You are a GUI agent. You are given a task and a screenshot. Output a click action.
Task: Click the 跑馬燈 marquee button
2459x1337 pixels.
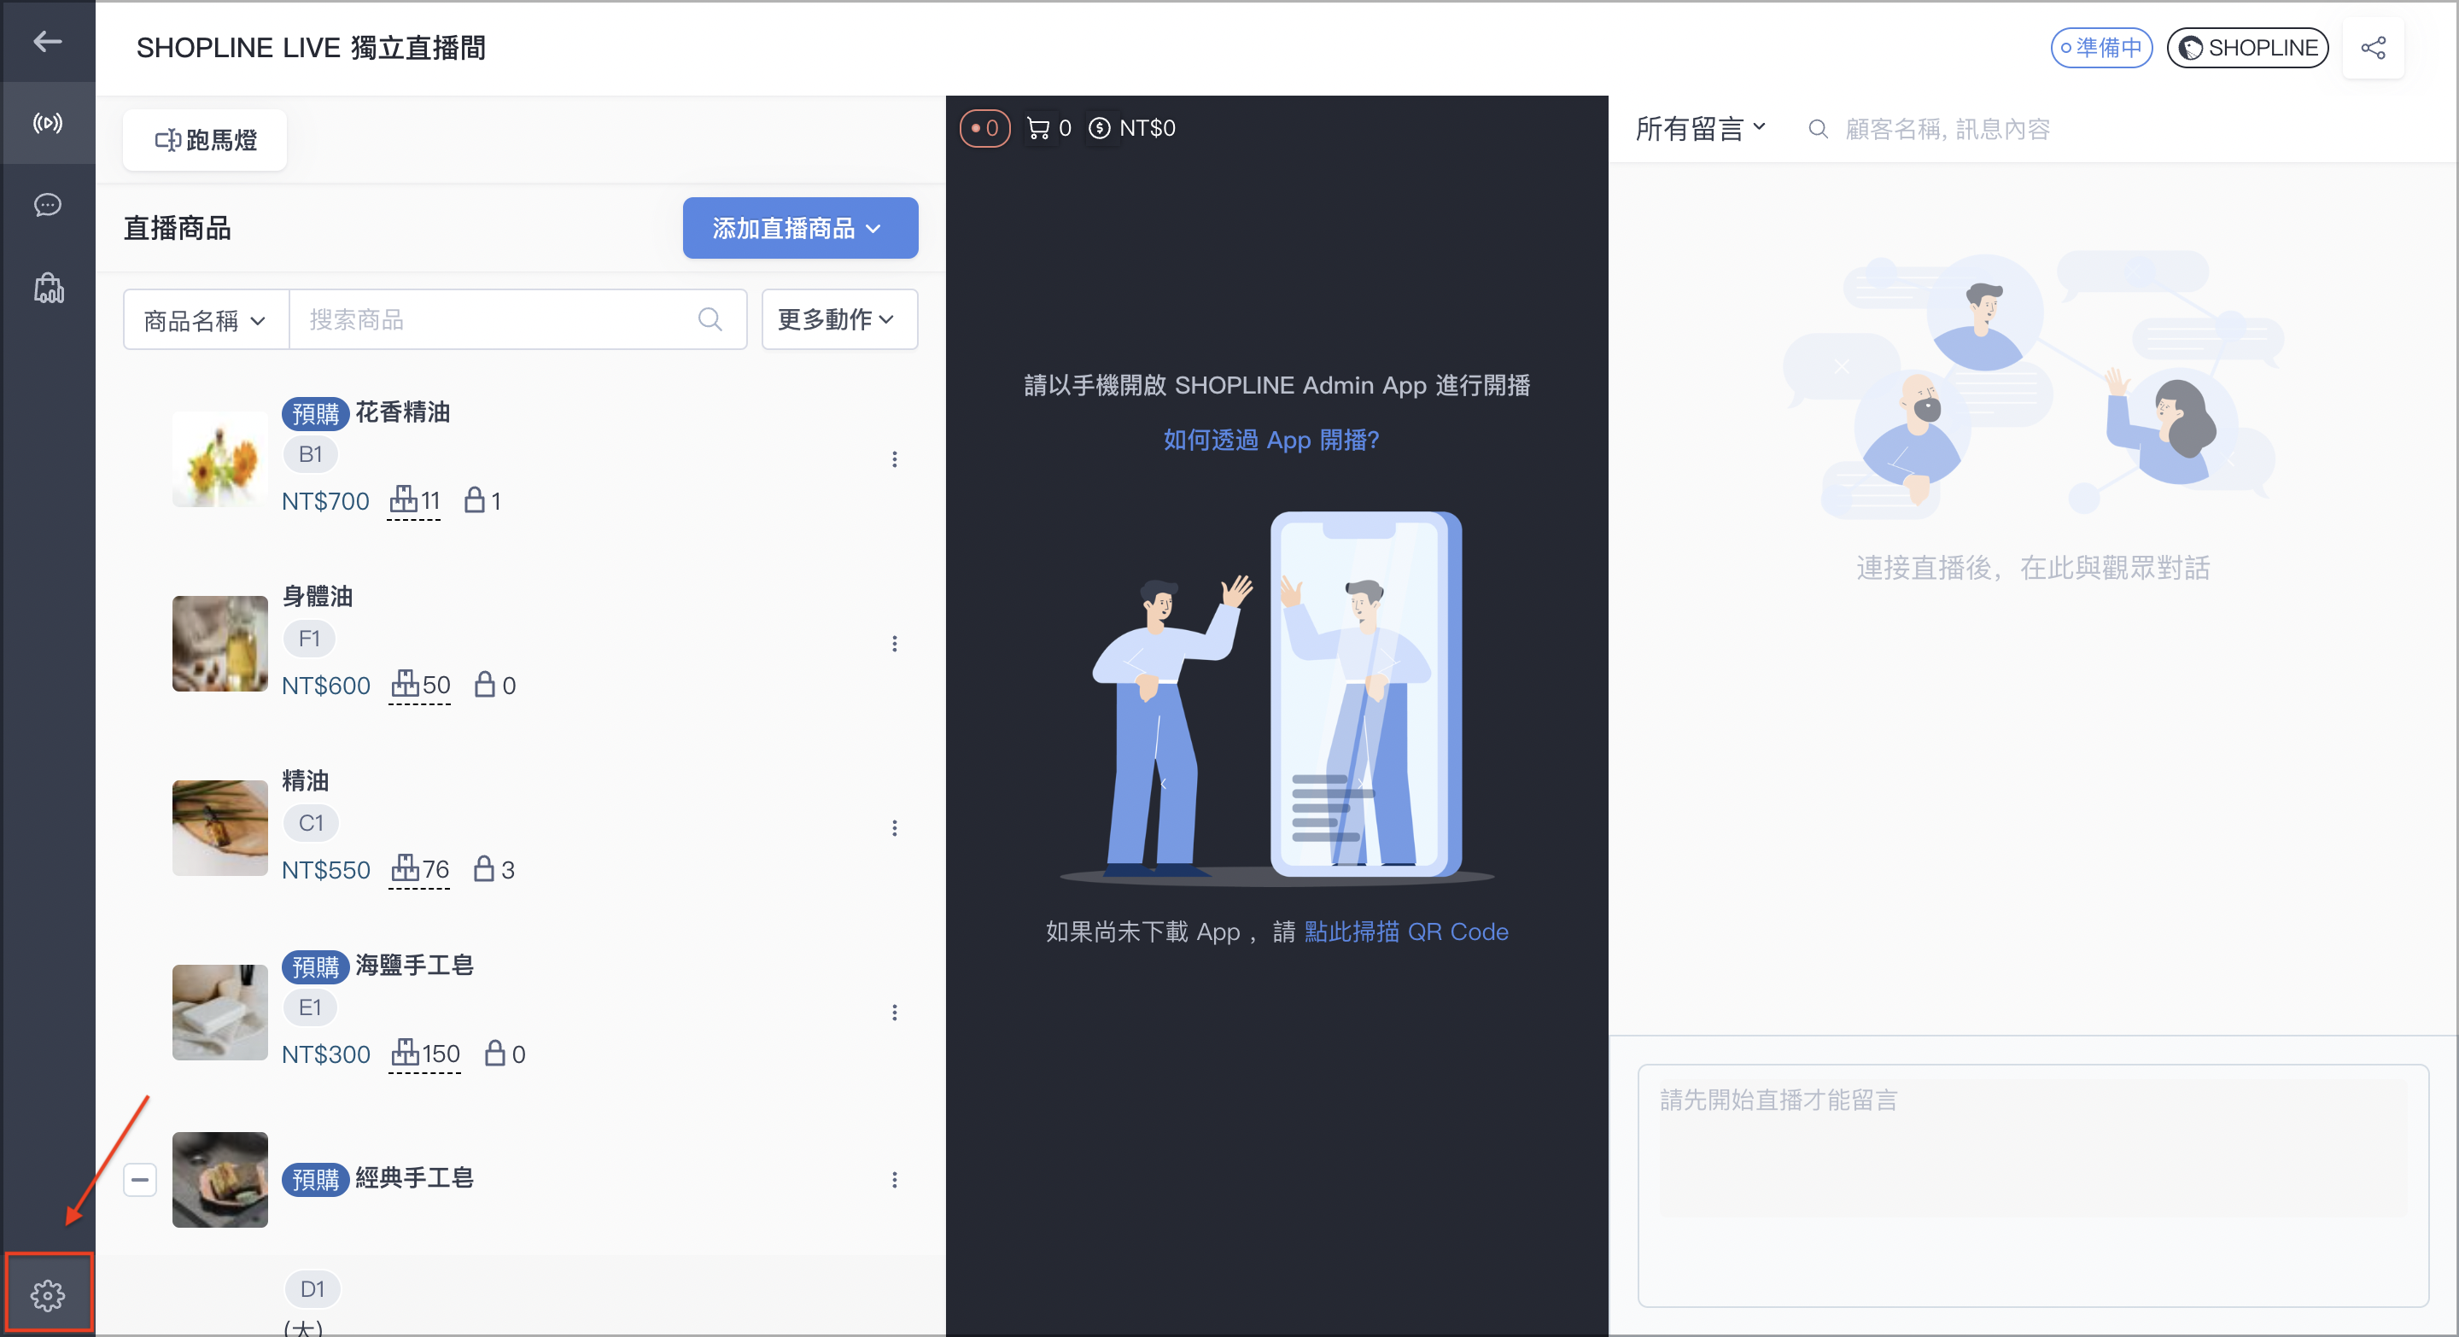click(x=205, y=140)
